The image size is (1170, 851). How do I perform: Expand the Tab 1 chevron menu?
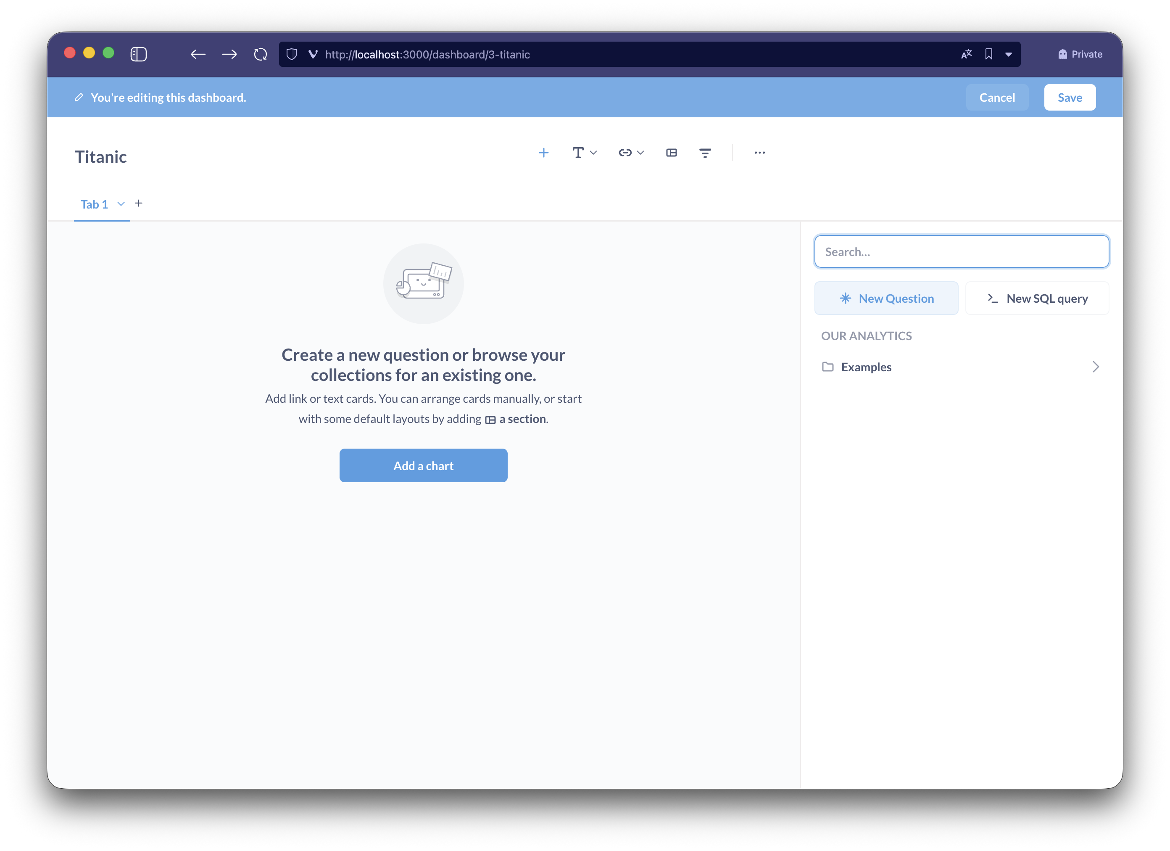121,204
